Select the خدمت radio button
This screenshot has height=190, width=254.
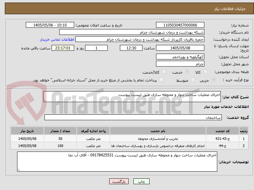[x=187, y=72]
